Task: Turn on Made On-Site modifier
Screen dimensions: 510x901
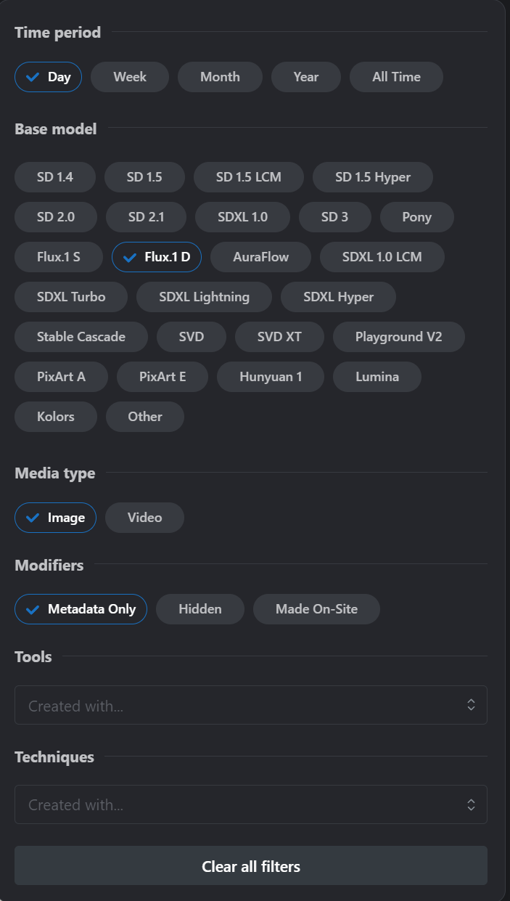Action: coord(316,609)
